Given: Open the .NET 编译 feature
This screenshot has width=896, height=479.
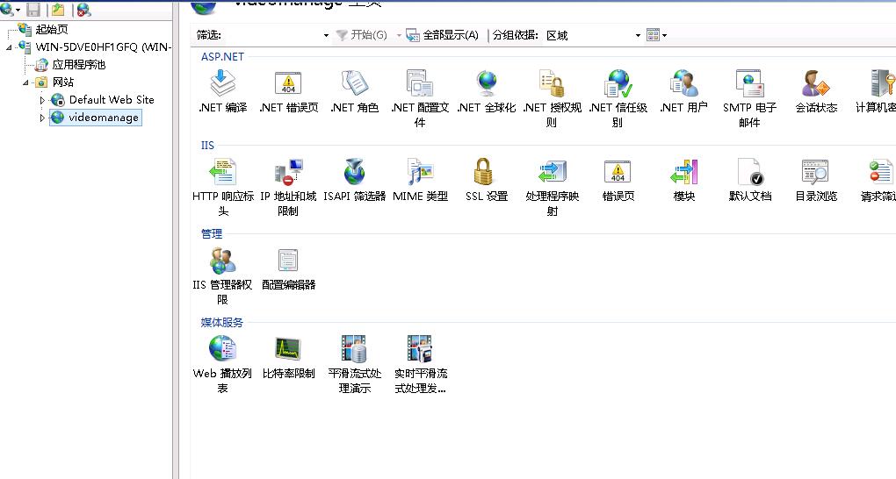Looking at the screenshot, I should click(223, 91).
